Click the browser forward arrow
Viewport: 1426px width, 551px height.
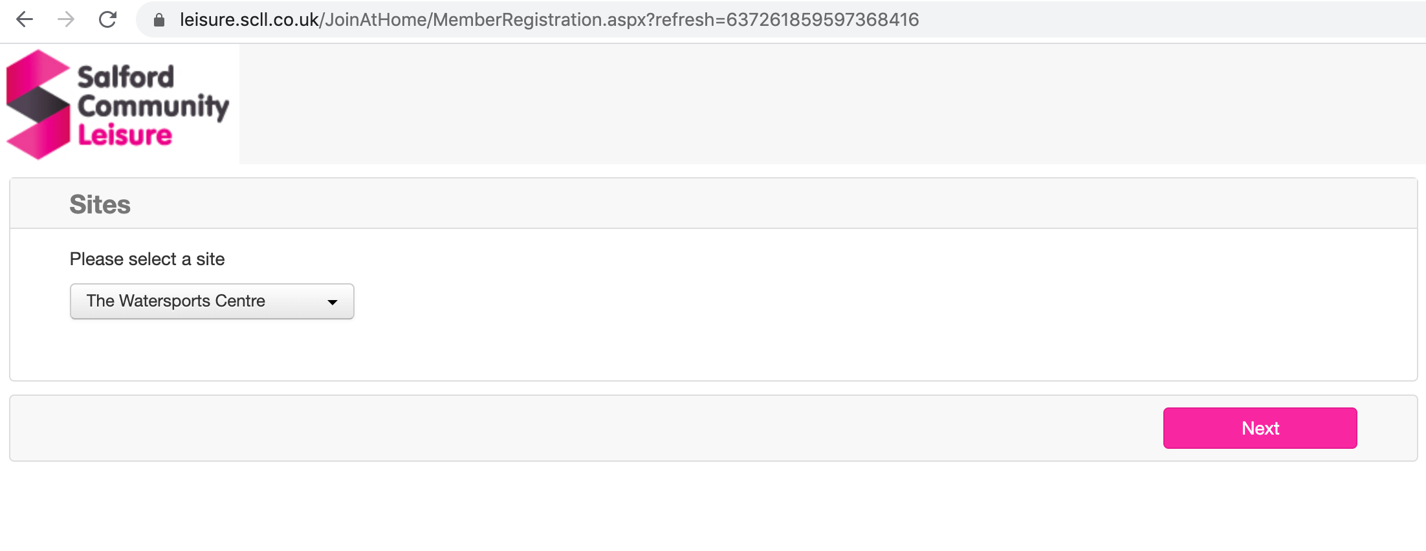pos(66,19)
